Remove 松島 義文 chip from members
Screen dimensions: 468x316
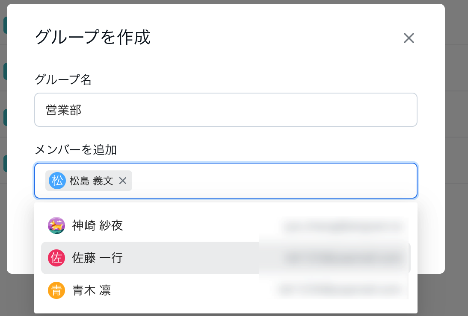123,181
